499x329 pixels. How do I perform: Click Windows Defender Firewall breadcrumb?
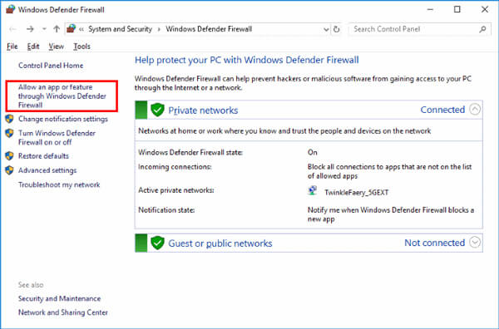click(x=209, y=29)
